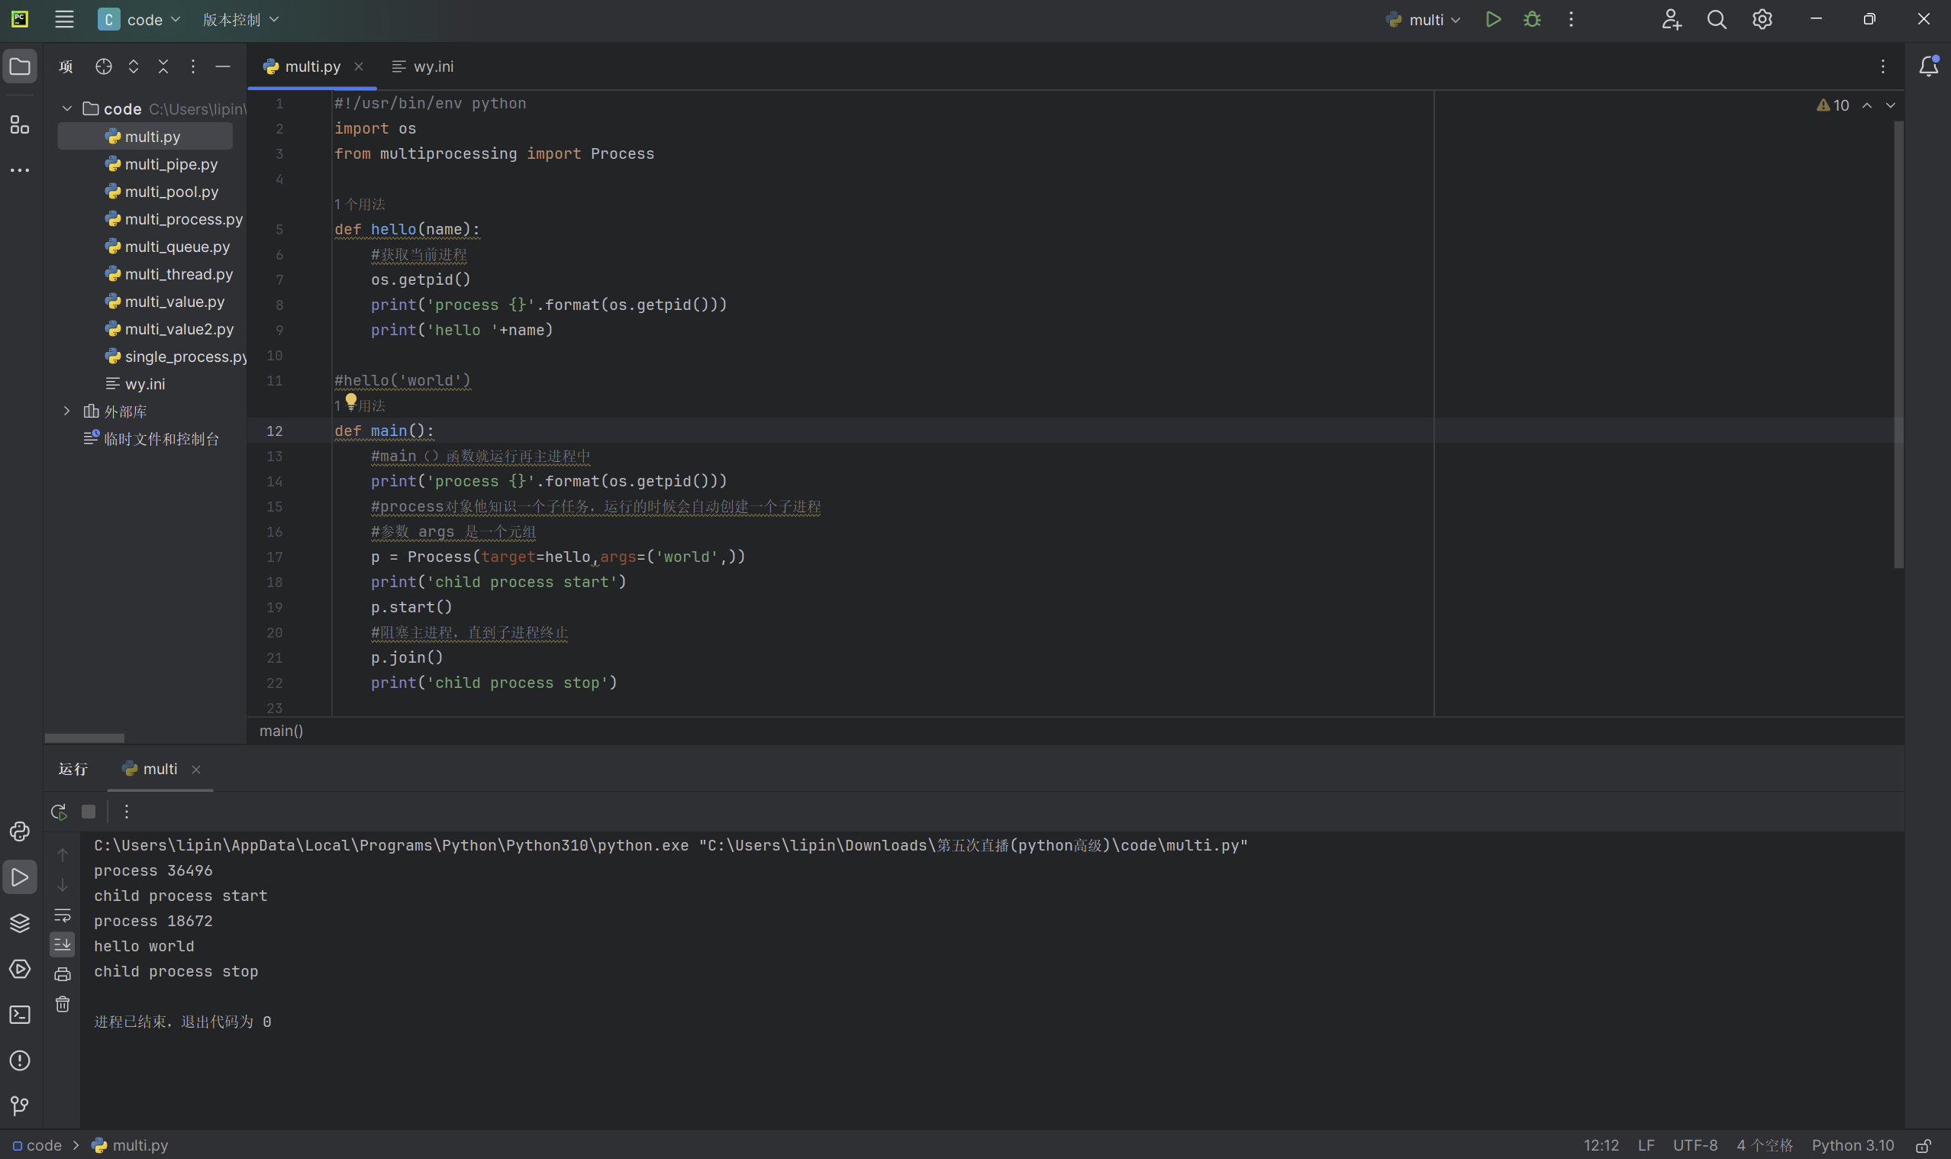Open the Structure tool window icon
The width and height of the screenshot is (1951, 1159).
(20, 125)
